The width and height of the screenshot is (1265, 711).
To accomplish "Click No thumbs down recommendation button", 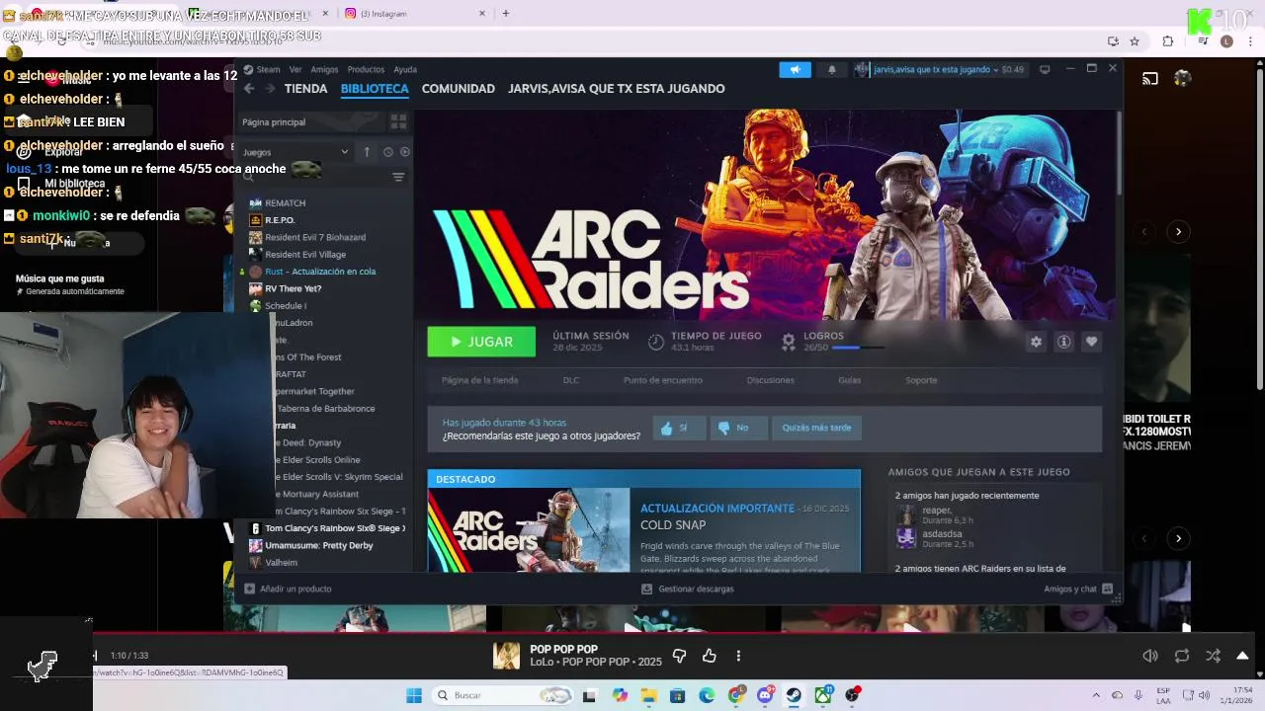I will (738, 428).
